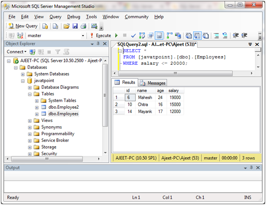Close the Output panel

(x=258, y=167)
